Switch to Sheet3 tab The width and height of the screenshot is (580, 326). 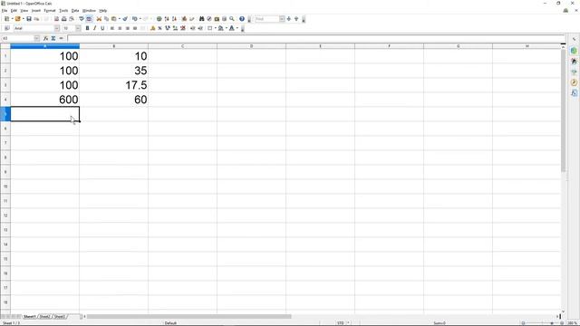coord(60,317)
